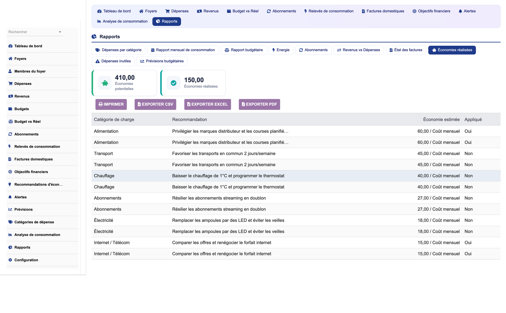This screenshot has width=506, height=313.
Task: Click the house icon beside sidebar Foyers
Action: coord(10,59)
